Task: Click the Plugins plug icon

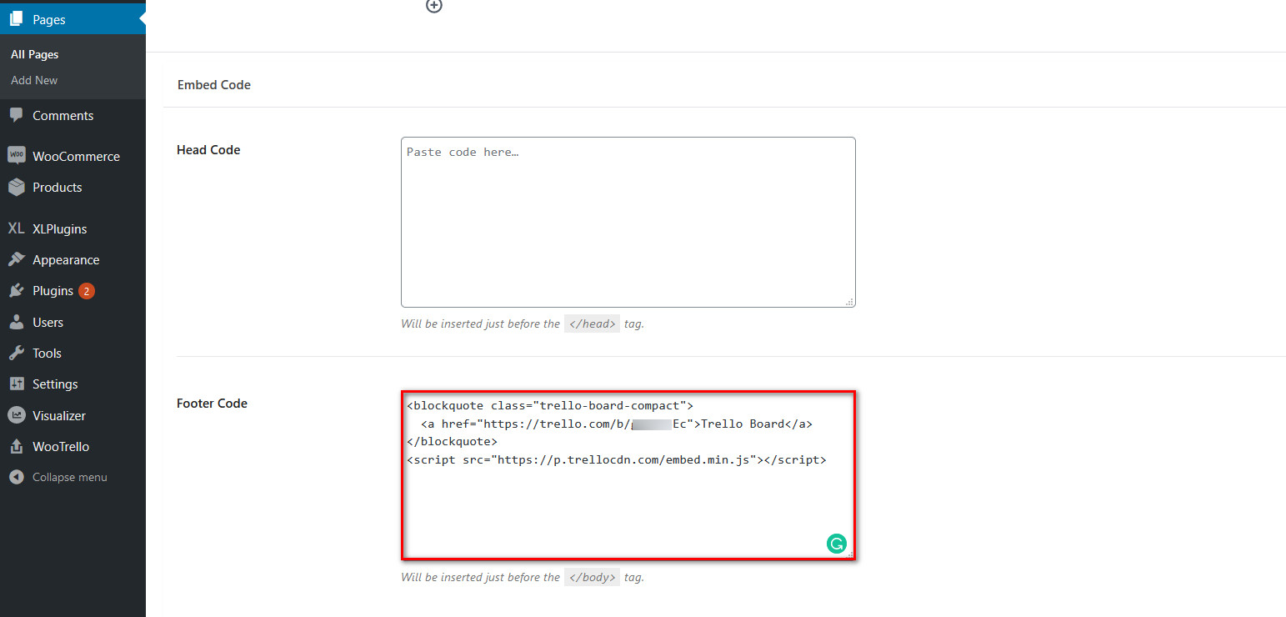Action: [17, 290]
